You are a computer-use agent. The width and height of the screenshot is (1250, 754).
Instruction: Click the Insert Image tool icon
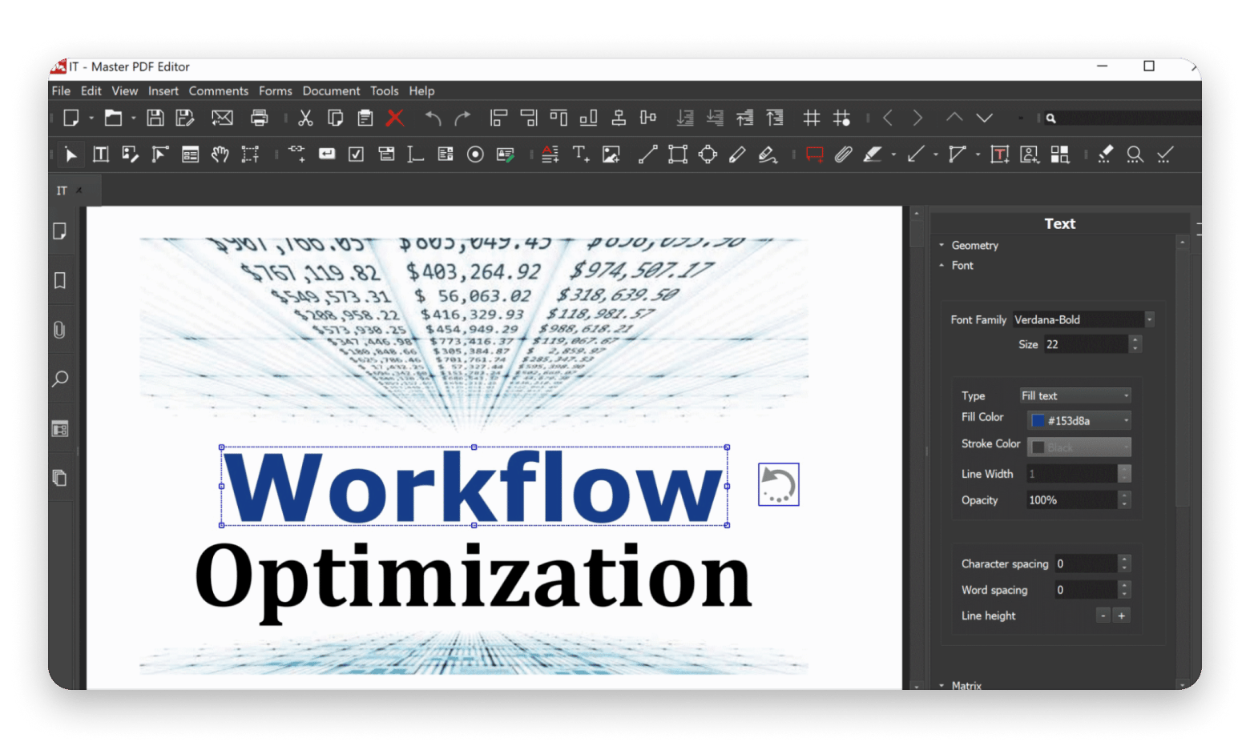click(x=611, y=154)
